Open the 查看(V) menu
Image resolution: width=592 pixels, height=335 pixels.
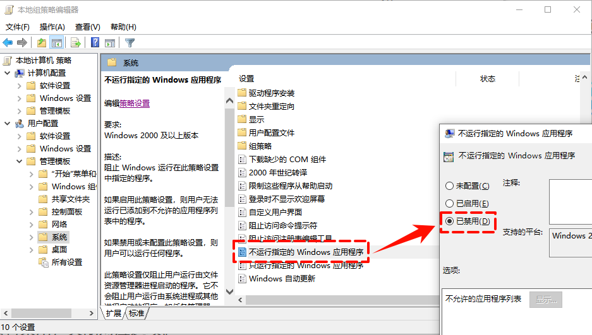pos(88,26)
